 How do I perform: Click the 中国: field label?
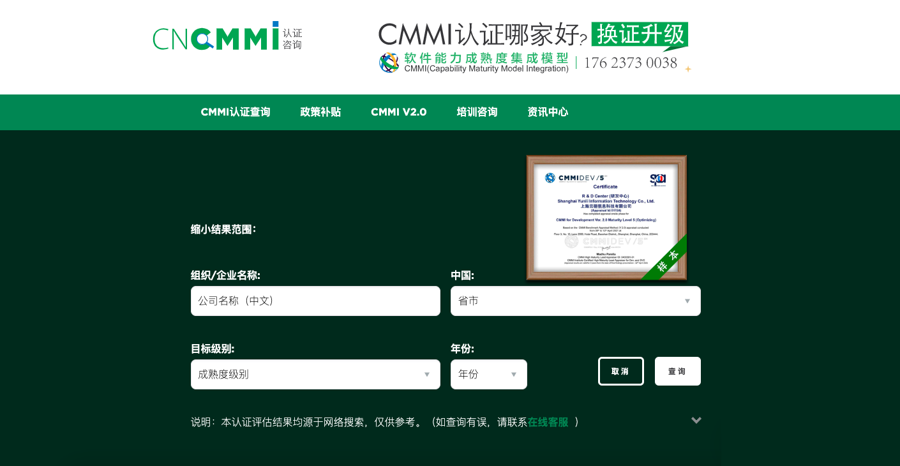pos(462,275)
